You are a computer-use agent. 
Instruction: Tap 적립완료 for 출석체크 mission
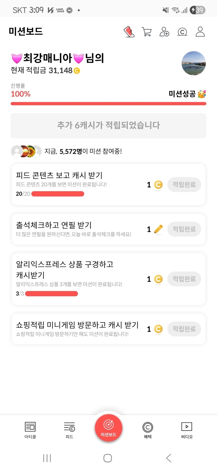coord(184,229)
